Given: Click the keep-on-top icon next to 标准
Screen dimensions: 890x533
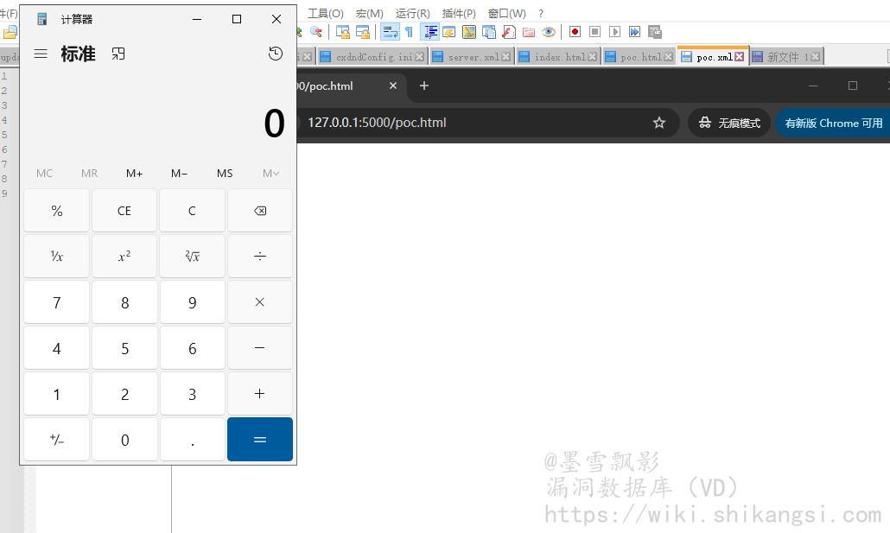Looking at the screenshot, I should pyautogui.click(x=118, y=54).
